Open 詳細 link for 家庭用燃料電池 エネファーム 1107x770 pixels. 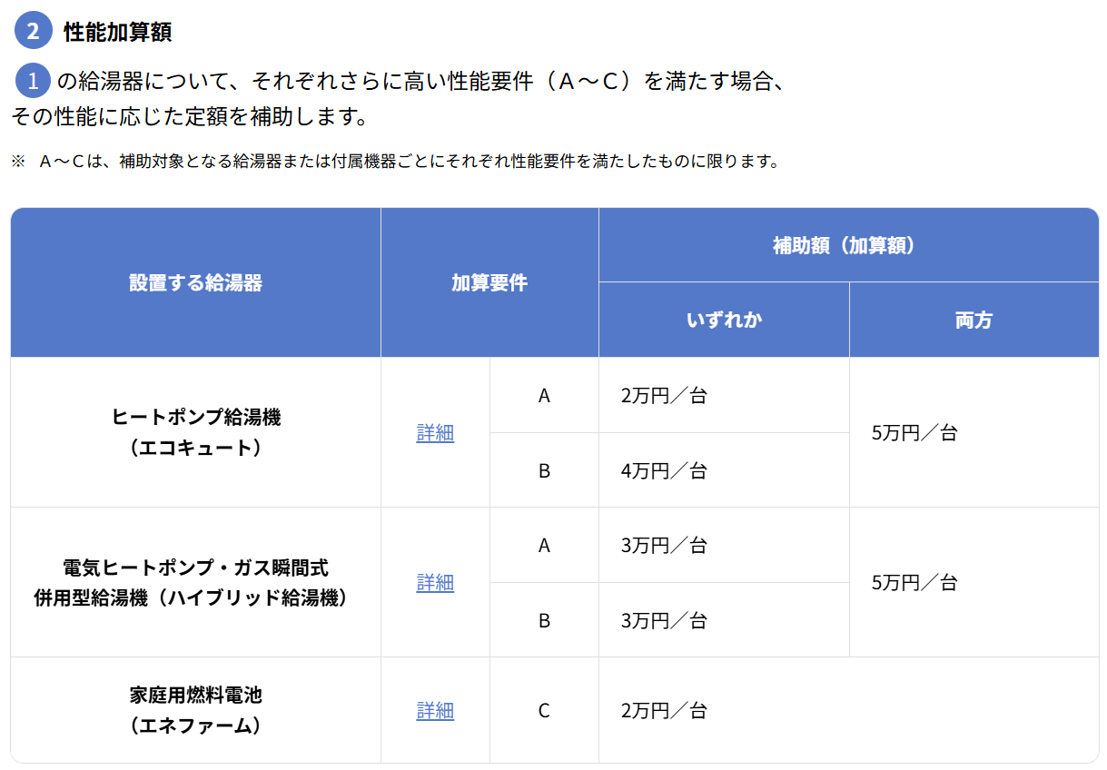point(435,710)
